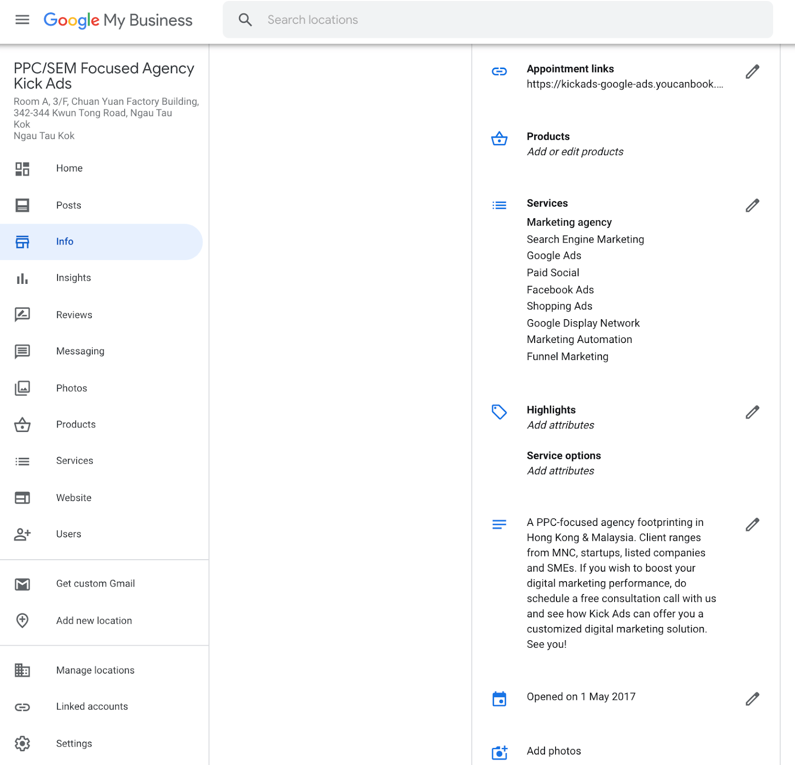This screenshot has height=765, width=795.
Task: Click the Linked accounts chain icon
Action: [22, 707]
